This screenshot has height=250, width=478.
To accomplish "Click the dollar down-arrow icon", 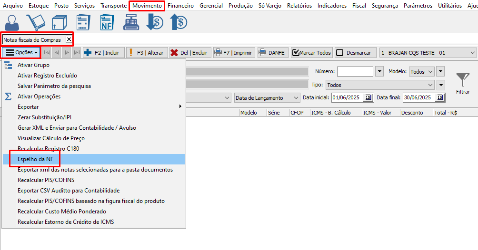I will (155, 22).
